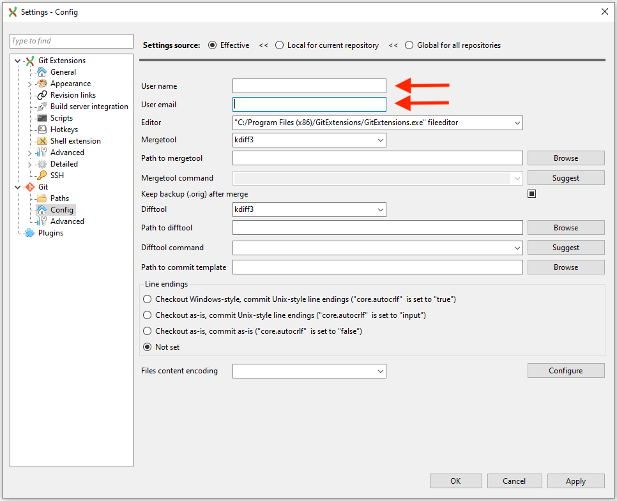Click Browse next to Path to mergetool
The width and height of the screenshot is (617, 501).
point(566,158)
